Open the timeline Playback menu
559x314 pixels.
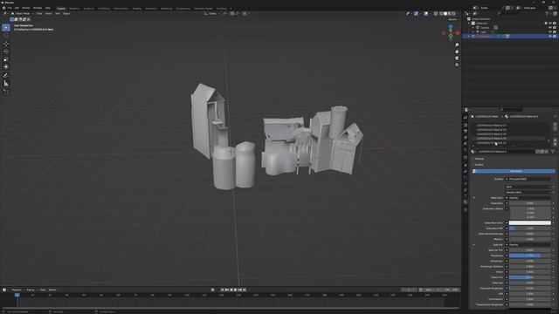pos(17,290)
